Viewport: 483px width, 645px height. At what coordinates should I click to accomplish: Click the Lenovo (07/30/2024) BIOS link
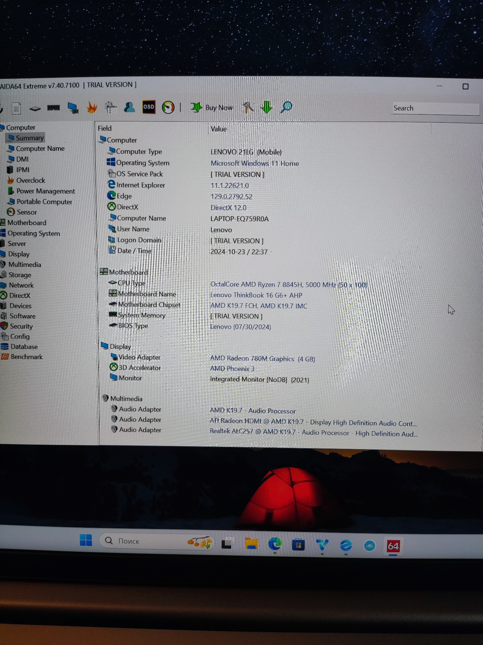[241, 327]
